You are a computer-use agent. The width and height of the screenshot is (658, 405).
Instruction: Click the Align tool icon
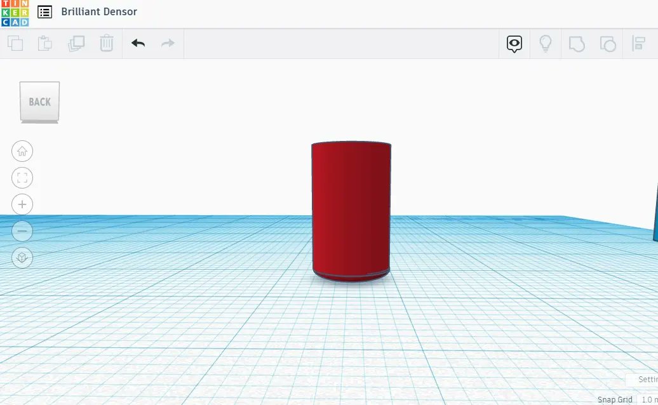pos(639,44)
